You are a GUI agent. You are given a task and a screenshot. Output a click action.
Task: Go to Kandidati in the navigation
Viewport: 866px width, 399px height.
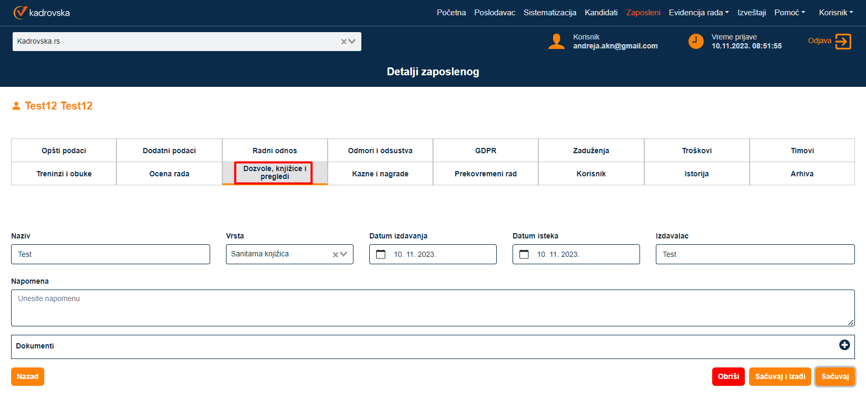(601, 13)
